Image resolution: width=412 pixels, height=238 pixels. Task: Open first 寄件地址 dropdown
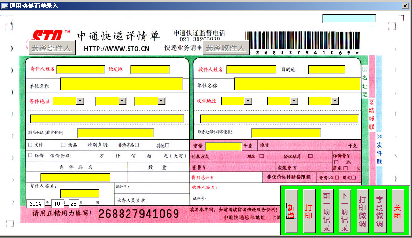pyautogui.click(x=80, y=101)
